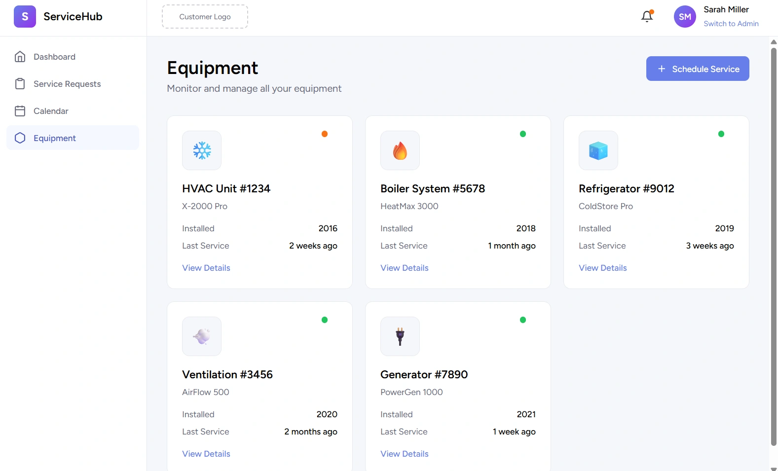Click the ServiceHub logo icon
The width and height of the screenshot is (778, 471).
point(25,16)
